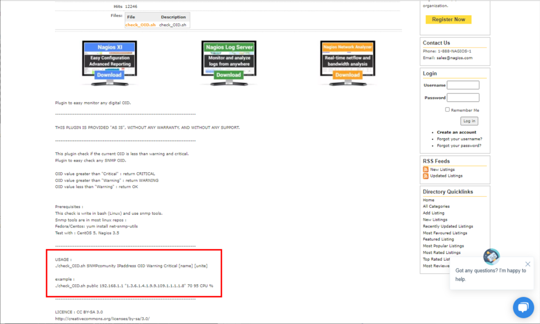This screenshot has height=324, width=540.
Task: Click the line ending "return WARNING"
Action: [107, 180]
